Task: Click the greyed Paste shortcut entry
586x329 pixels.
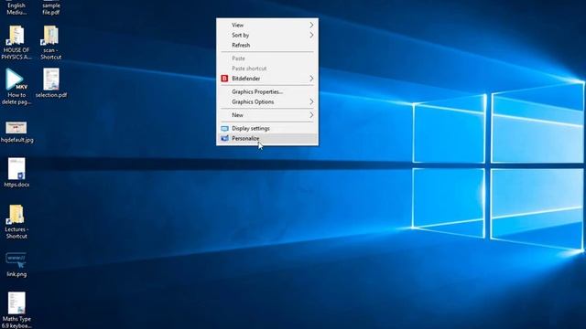Action: coord(267,69)
